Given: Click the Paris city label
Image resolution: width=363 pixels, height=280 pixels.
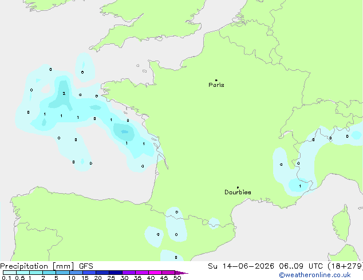Looking at the screenshot, I should tap(216, 85).
